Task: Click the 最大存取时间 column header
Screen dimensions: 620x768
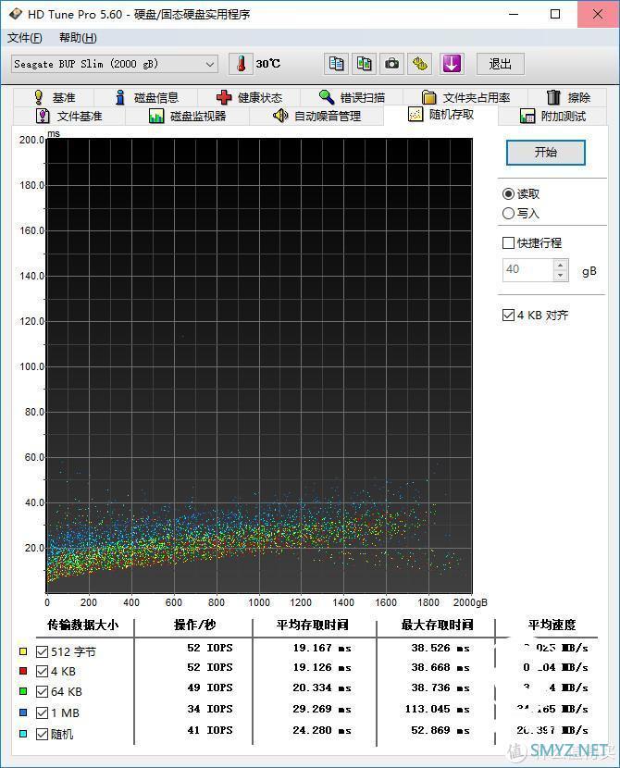Action: coord(438,625)
